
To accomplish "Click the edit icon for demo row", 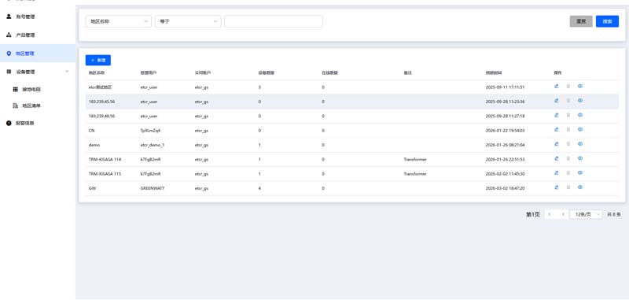I will tap(557, 144).
